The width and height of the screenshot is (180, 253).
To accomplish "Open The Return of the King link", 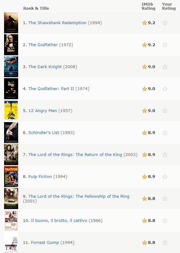I will click(75, 154).
